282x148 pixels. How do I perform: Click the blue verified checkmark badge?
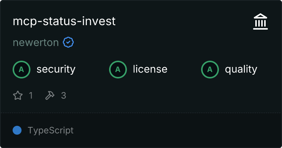[68, 43]
